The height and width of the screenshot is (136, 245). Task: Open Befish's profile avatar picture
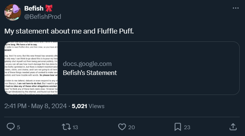pyautogui.click(x=13, y=12)
